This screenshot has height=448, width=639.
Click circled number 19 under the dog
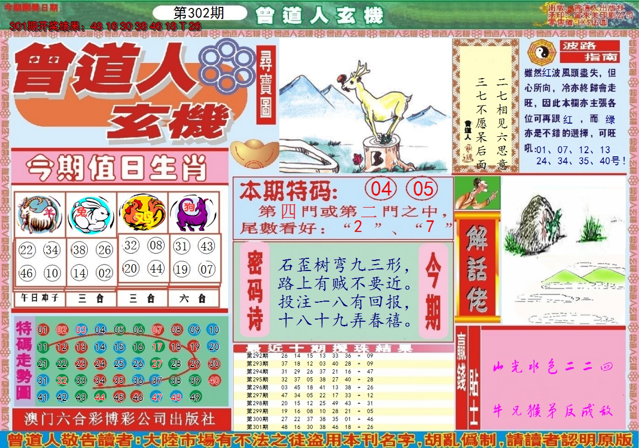(181, 269)
